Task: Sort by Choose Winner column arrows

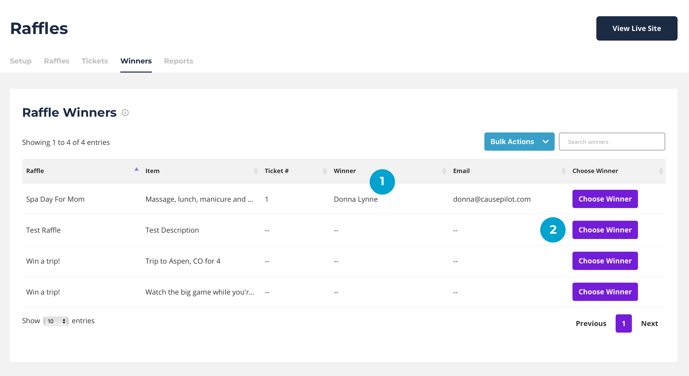Action: pos(661,171)
